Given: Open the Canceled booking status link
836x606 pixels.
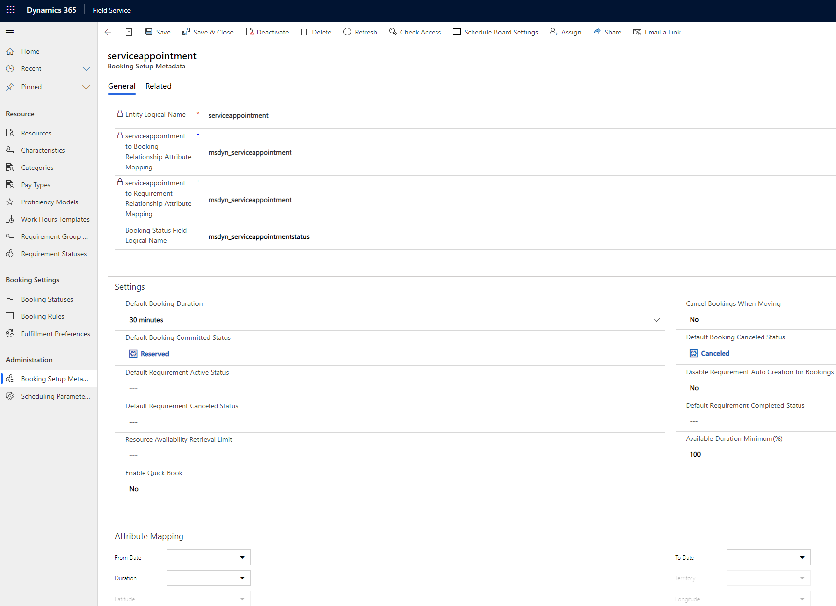Looking at the screenshot, I should [715, 353].
